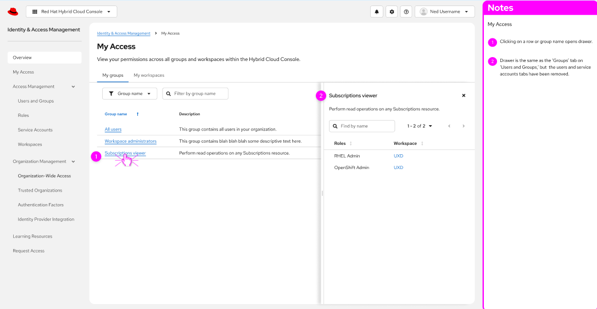597x309 pixels.
Task: Collapse the Access Management section
Action: pyautogui.click(x=74, y=87)
